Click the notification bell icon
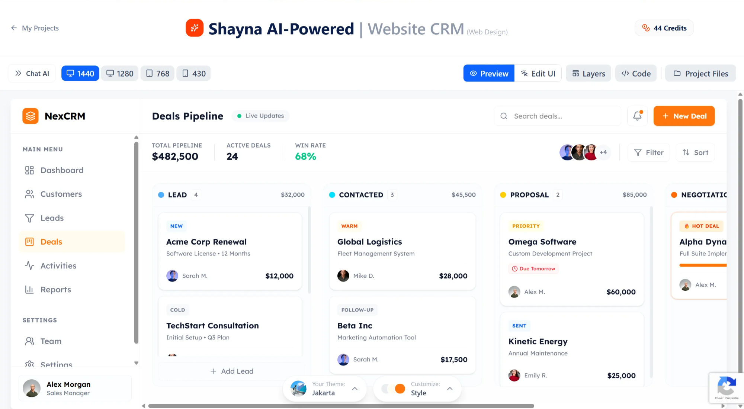Image resolution: width=744 pixels, height=409 pixels. tap(637, 116)
